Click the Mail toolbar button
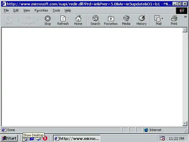This screenshot has width=189, height=142. pos(157,20)
